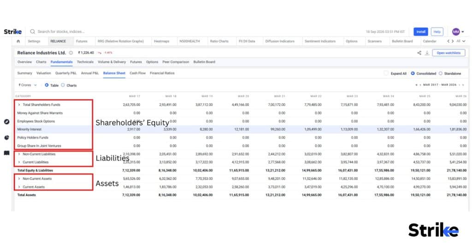Open the Volume & Delivery tab
The height and width of the screenshot is (249, 472).
coord(112,62)
